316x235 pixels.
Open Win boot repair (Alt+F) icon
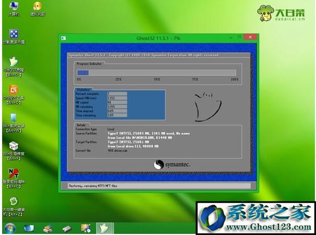pyautogui.click(x=14, y=150)
